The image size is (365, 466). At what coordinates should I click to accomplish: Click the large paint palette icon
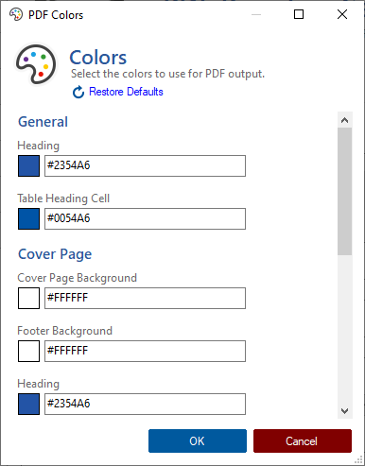36,64
